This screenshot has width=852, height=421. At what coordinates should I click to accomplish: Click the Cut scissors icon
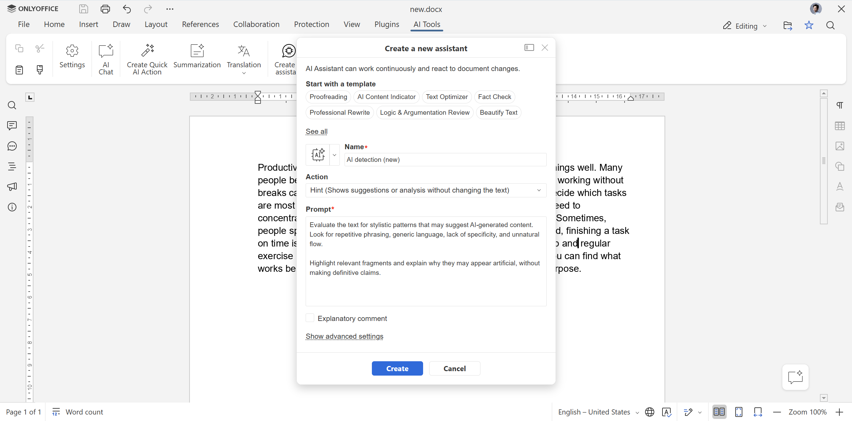click(40, 48)
